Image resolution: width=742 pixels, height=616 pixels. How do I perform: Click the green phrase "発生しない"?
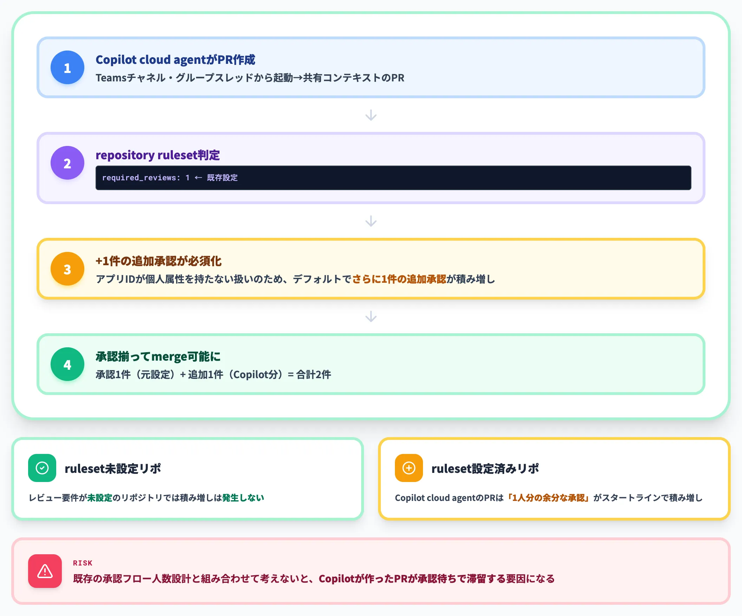(243, 498)
